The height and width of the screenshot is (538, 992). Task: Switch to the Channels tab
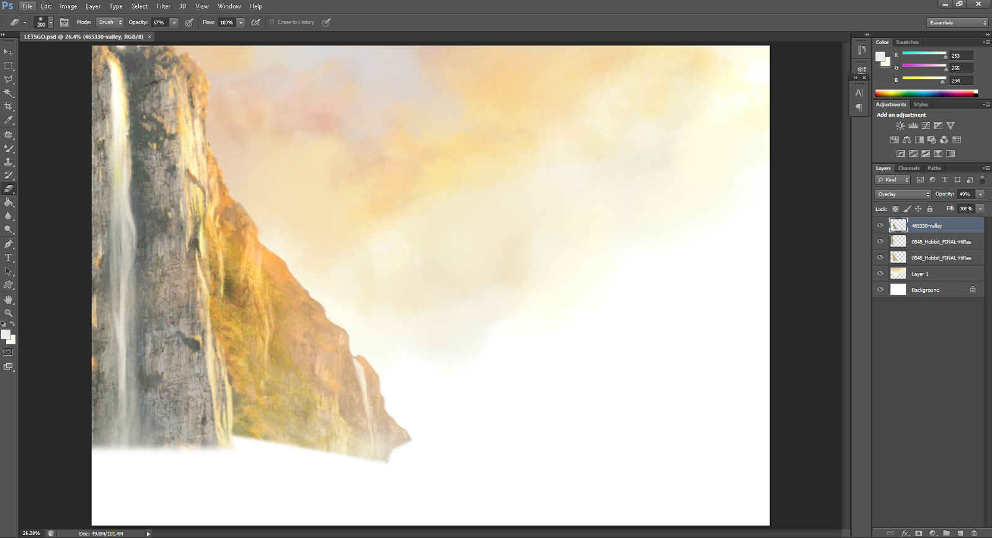(909, 168)
